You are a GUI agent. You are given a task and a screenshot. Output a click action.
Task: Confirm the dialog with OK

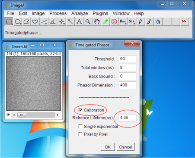108,147
